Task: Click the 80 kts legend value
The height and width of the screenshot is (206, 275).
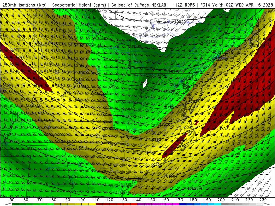Action: (54, 200)
